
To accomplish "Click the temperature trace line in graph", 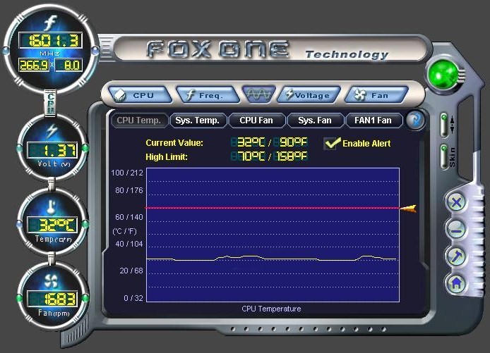I will [271, 258].
